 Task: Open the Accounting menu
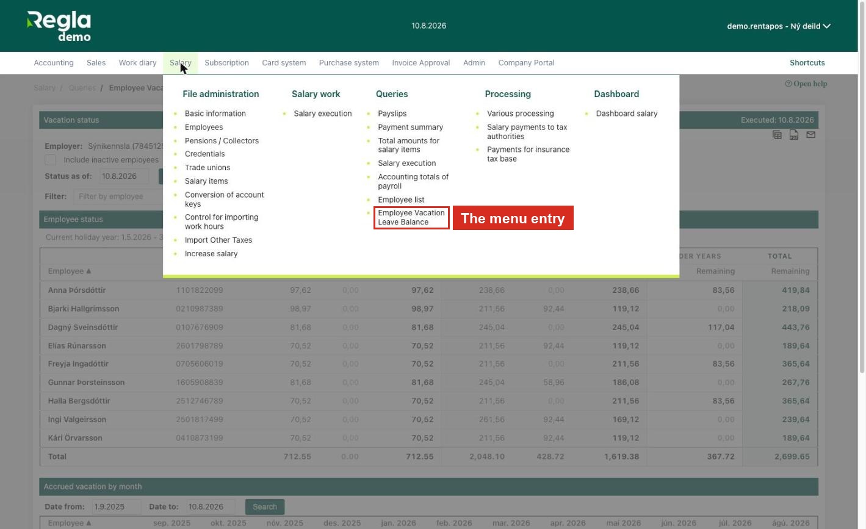pos(54,63)
